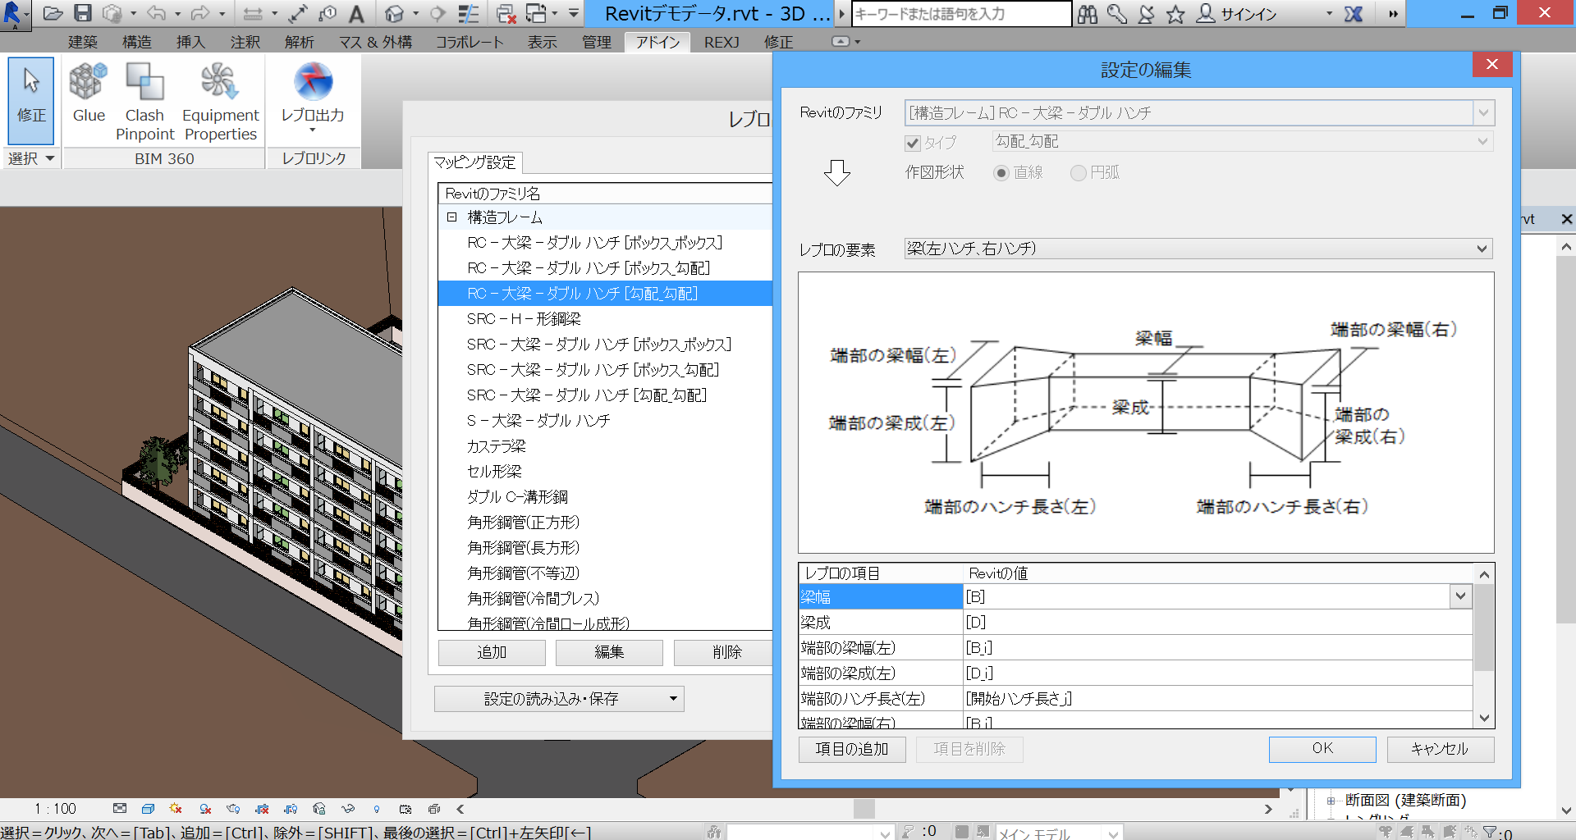Switch to the 構造 ribbon tab
Viewport: 1576px width, 840px height.
pos(136,42)
